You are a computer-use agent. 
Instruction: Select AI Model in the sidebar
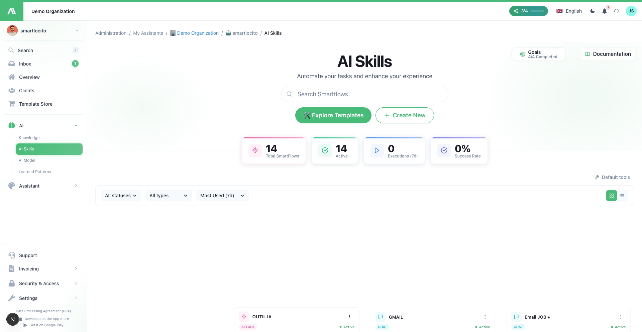(x=27, y=160)
